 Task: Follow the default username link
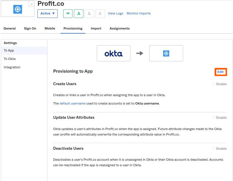72,103
